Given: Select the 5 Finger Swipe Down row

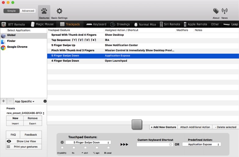Looking at the screenshot, I should click(x=143, y=56).
